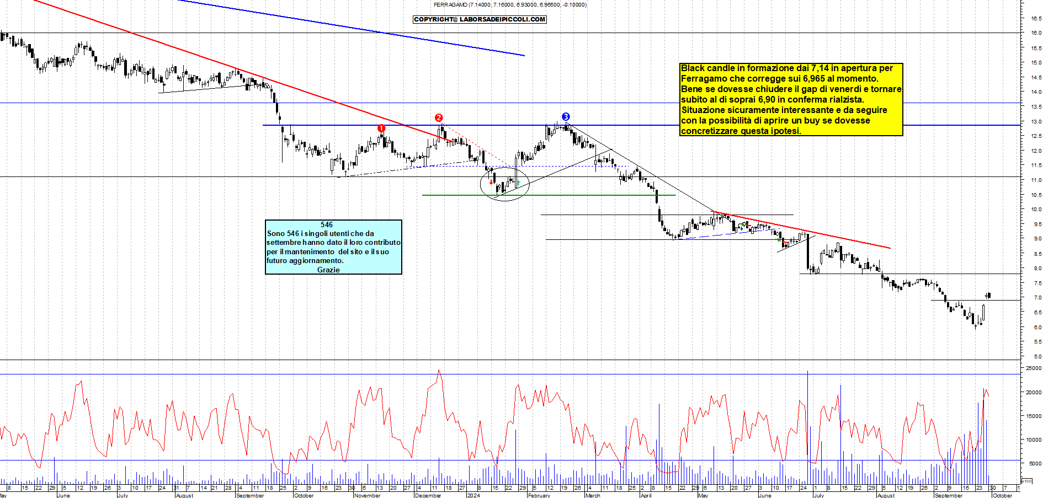Click the 11.5 price axis label
The height and width of the screenshot is (498, 1043).
click(1036, 165)
